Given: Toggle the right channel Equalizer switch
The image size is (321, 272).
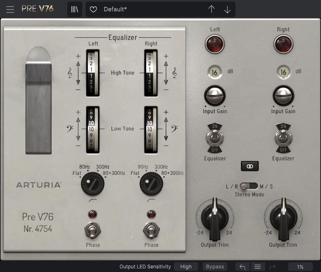Looking at the screenshot, I should pyautogui.click(x=283, y=138).
